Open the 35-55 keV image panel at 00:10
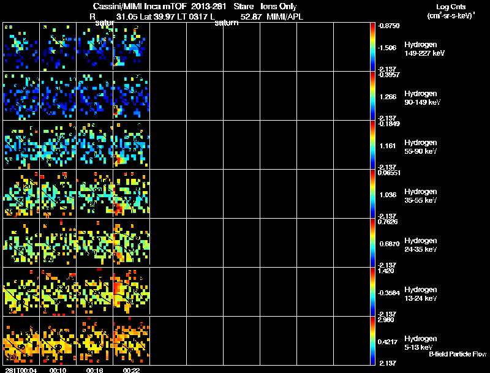Viewport: 490px width, 373px height. point(58,194)
